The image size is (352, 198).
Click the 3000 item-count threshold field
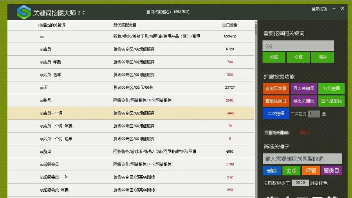tap(300, 183)
